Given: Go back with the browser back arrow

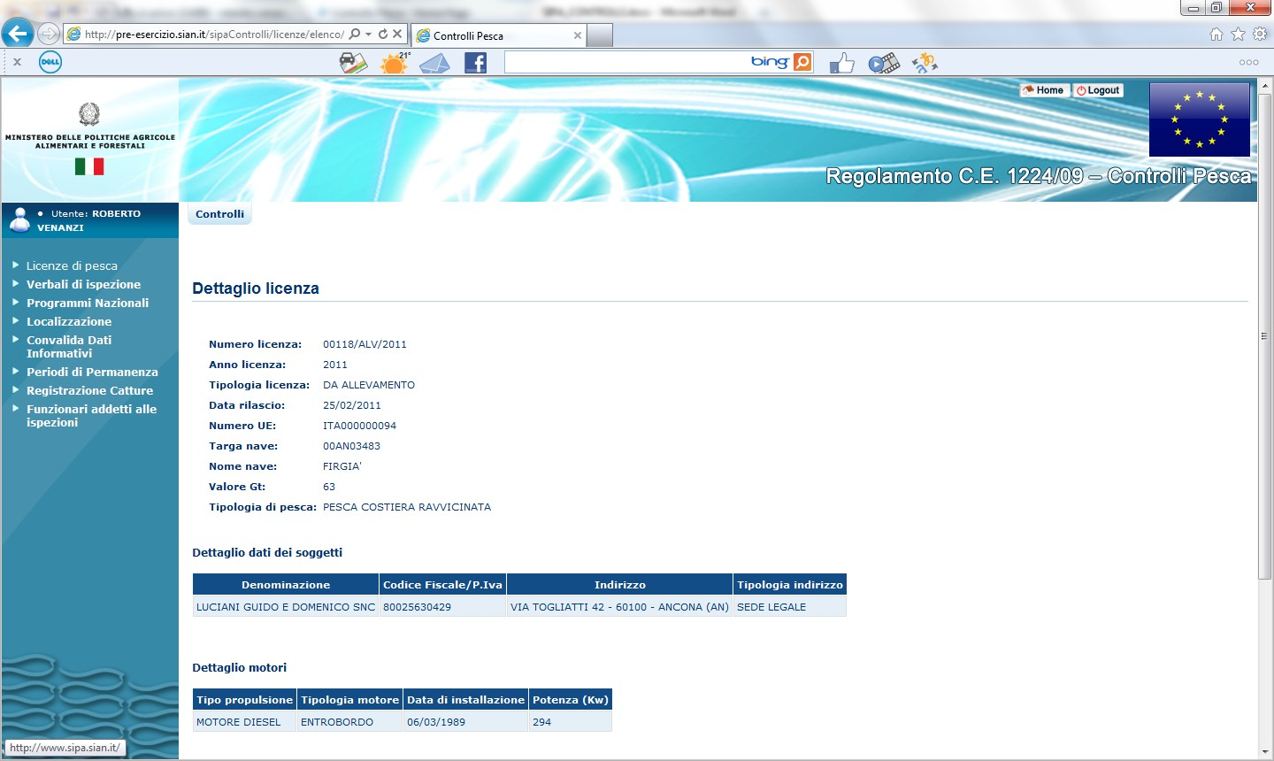Looking at the screenshot, I should click(17, 34).
